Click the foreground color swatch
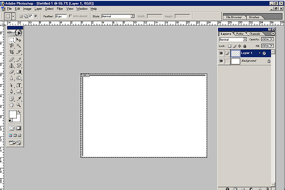 [x=12, y=114]
